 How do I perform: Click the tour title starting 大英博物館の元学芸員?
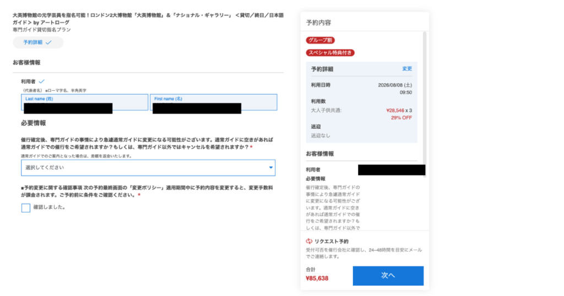(148, 19)
